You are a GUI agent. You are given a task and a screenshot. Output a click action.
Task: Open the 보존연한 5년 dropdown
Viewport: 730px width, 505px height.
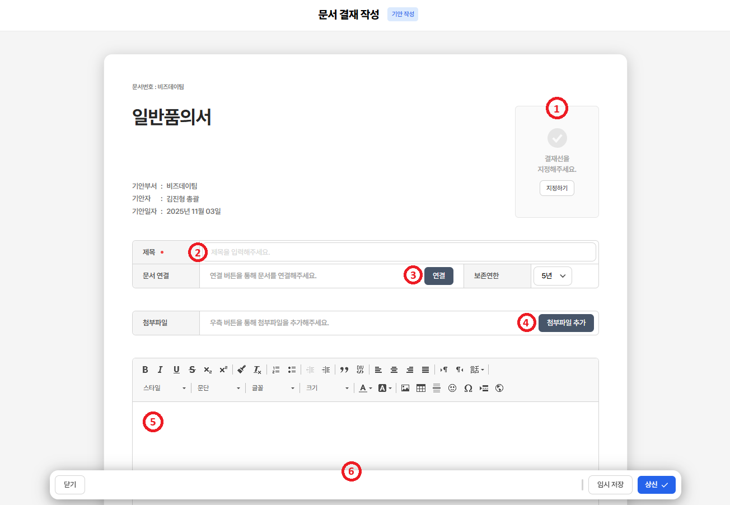[x=553, y=276]
